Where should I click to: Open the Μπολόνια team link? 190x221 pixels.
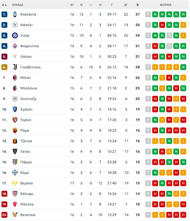[x=29, y=88]
